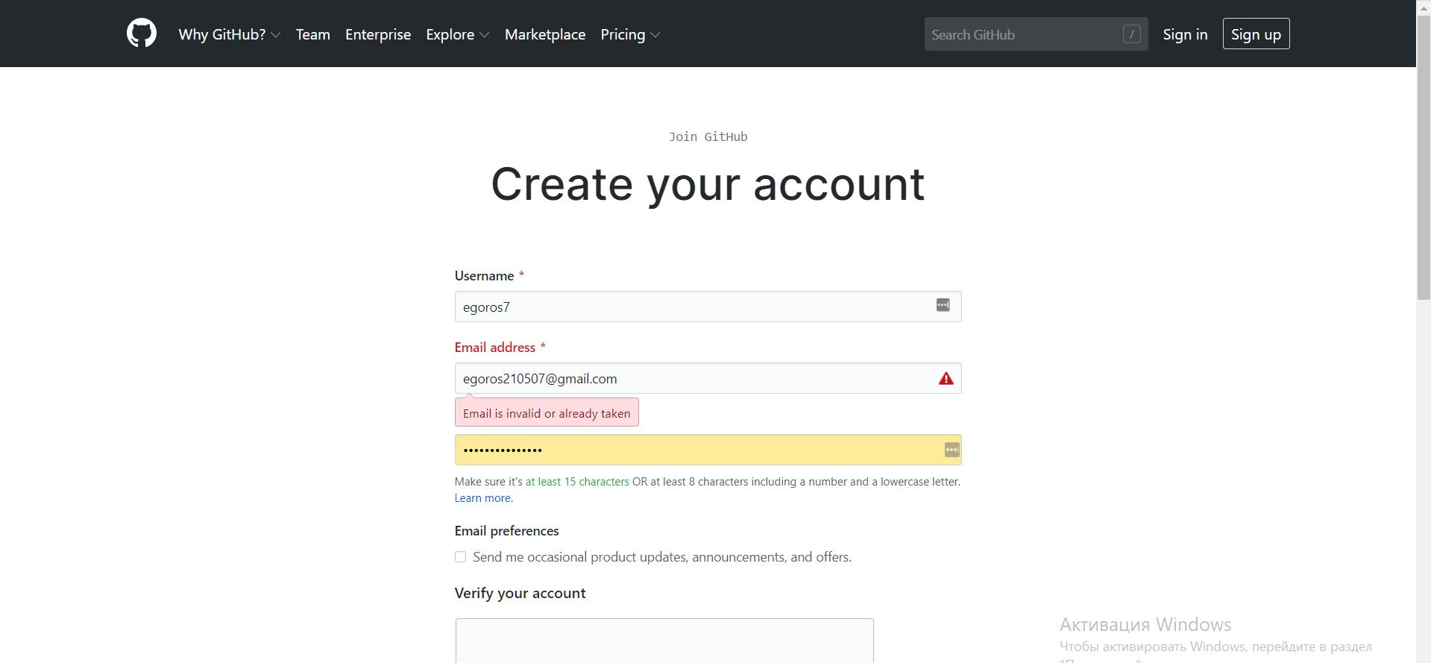Click the 'Email is invalid or already taken' message
Image resolution: width=1431 pixels, height=663 pixels.
547,413
